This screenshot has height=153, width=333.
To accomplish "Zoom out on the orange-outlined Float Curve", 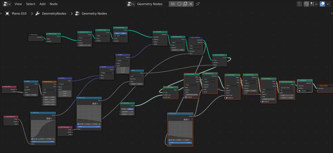I will tap(187, 119).
